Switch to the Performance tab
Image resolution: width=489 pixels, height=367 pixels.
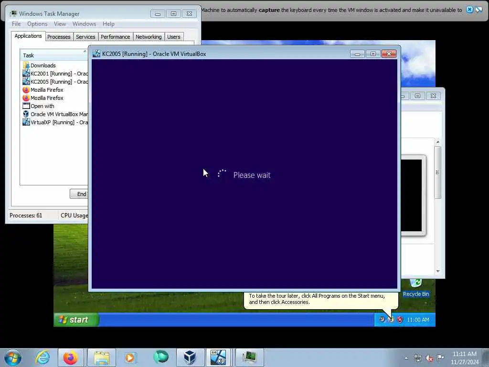click(x=116, y=37)
